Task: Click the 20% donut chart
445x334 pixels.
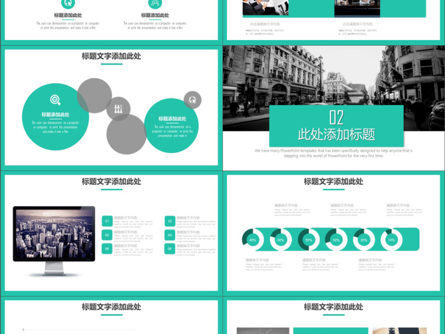Action: (x=364, y=240)
